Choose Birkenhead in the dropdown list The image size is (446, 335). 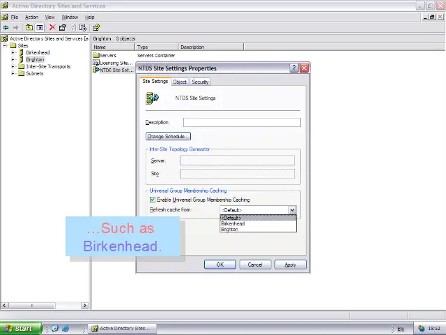pyautogui.click(x=258, y=223)
